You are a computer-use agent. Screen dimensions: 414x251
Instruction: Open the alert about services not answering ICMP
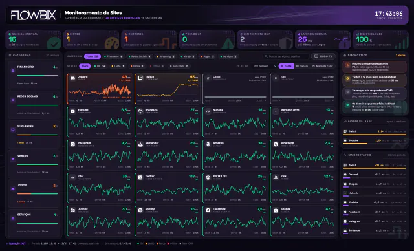coord(375,93)
